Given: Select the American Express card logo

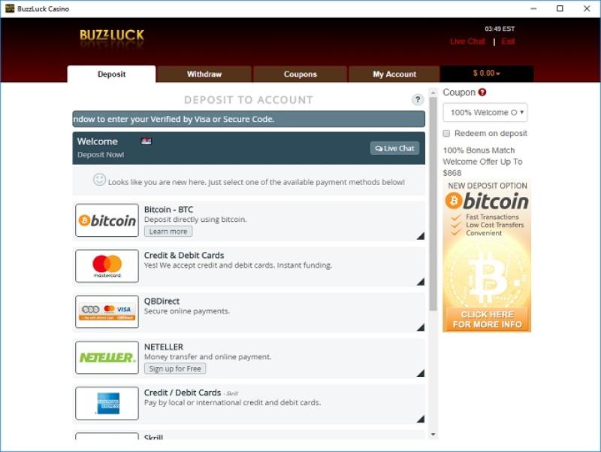Looking at the screenshot, I should [107, 403].
